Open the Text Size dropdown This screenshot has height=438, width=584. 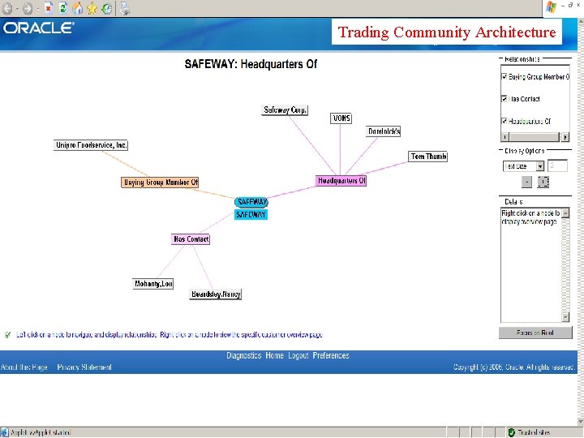coord(540,166)
